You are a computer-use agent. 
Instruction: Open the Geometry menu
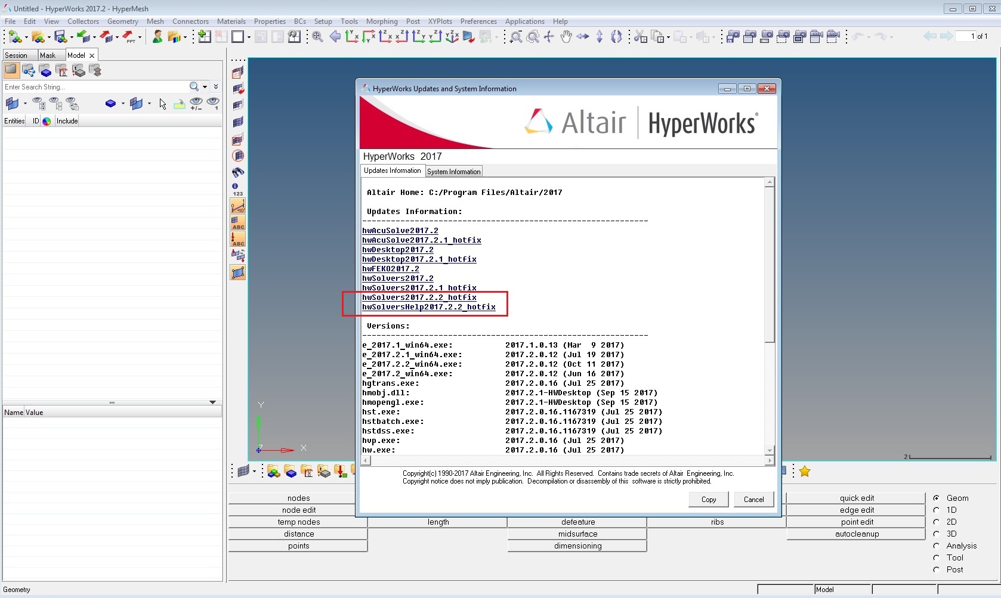[x=122, y=21]
